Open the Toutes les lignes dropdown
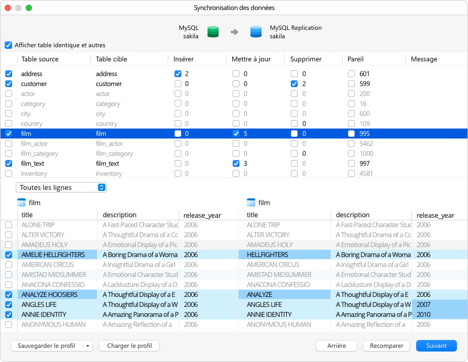468x362 pixels. pyautogui.click(x=61, y=187)
